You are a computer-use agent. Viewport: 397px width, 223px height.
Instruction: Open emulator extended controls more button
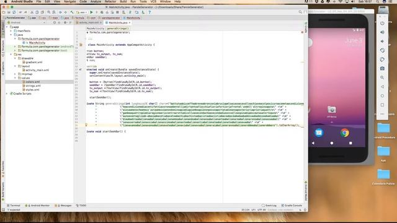[382, 114]
